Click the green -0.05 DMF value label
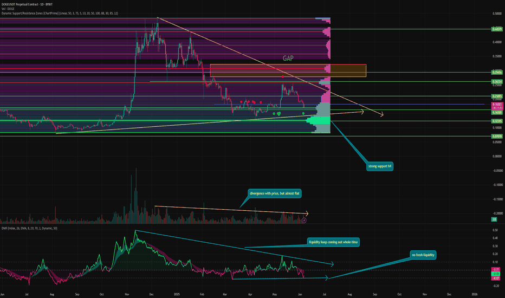505x298 pixels. tap(495, 274)
